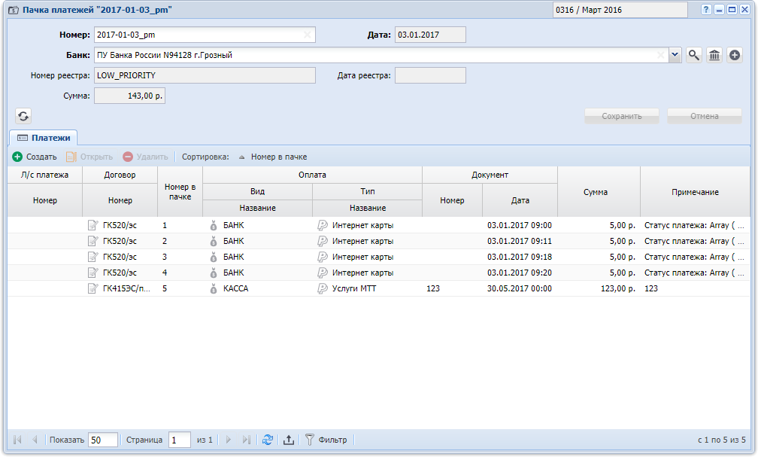Click the bank building icon
This screenshot has height=457, width=758.
[x=714, y=55]
